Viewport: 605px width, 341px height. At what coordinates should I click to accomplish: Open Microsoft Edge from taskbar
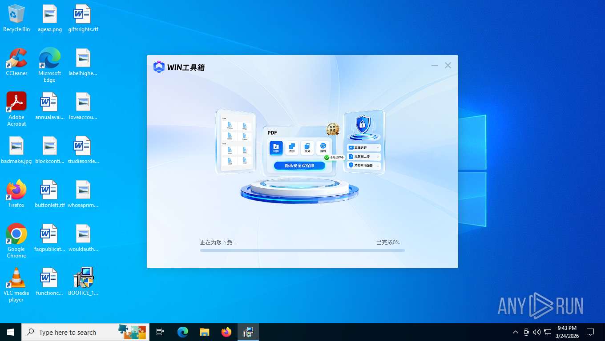coord(183,332)
